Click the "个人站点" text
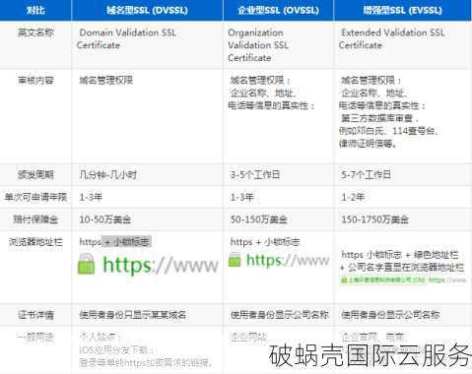The width and height of the screenshot is (472, 374). pos(98,337)
